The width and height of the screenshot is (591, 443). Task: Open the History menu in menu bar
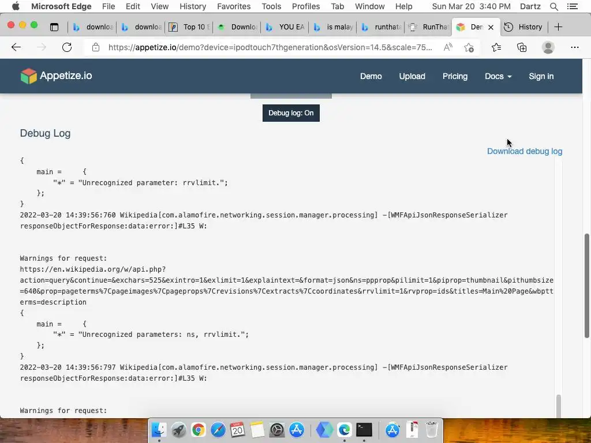click(x=193, y=6)
